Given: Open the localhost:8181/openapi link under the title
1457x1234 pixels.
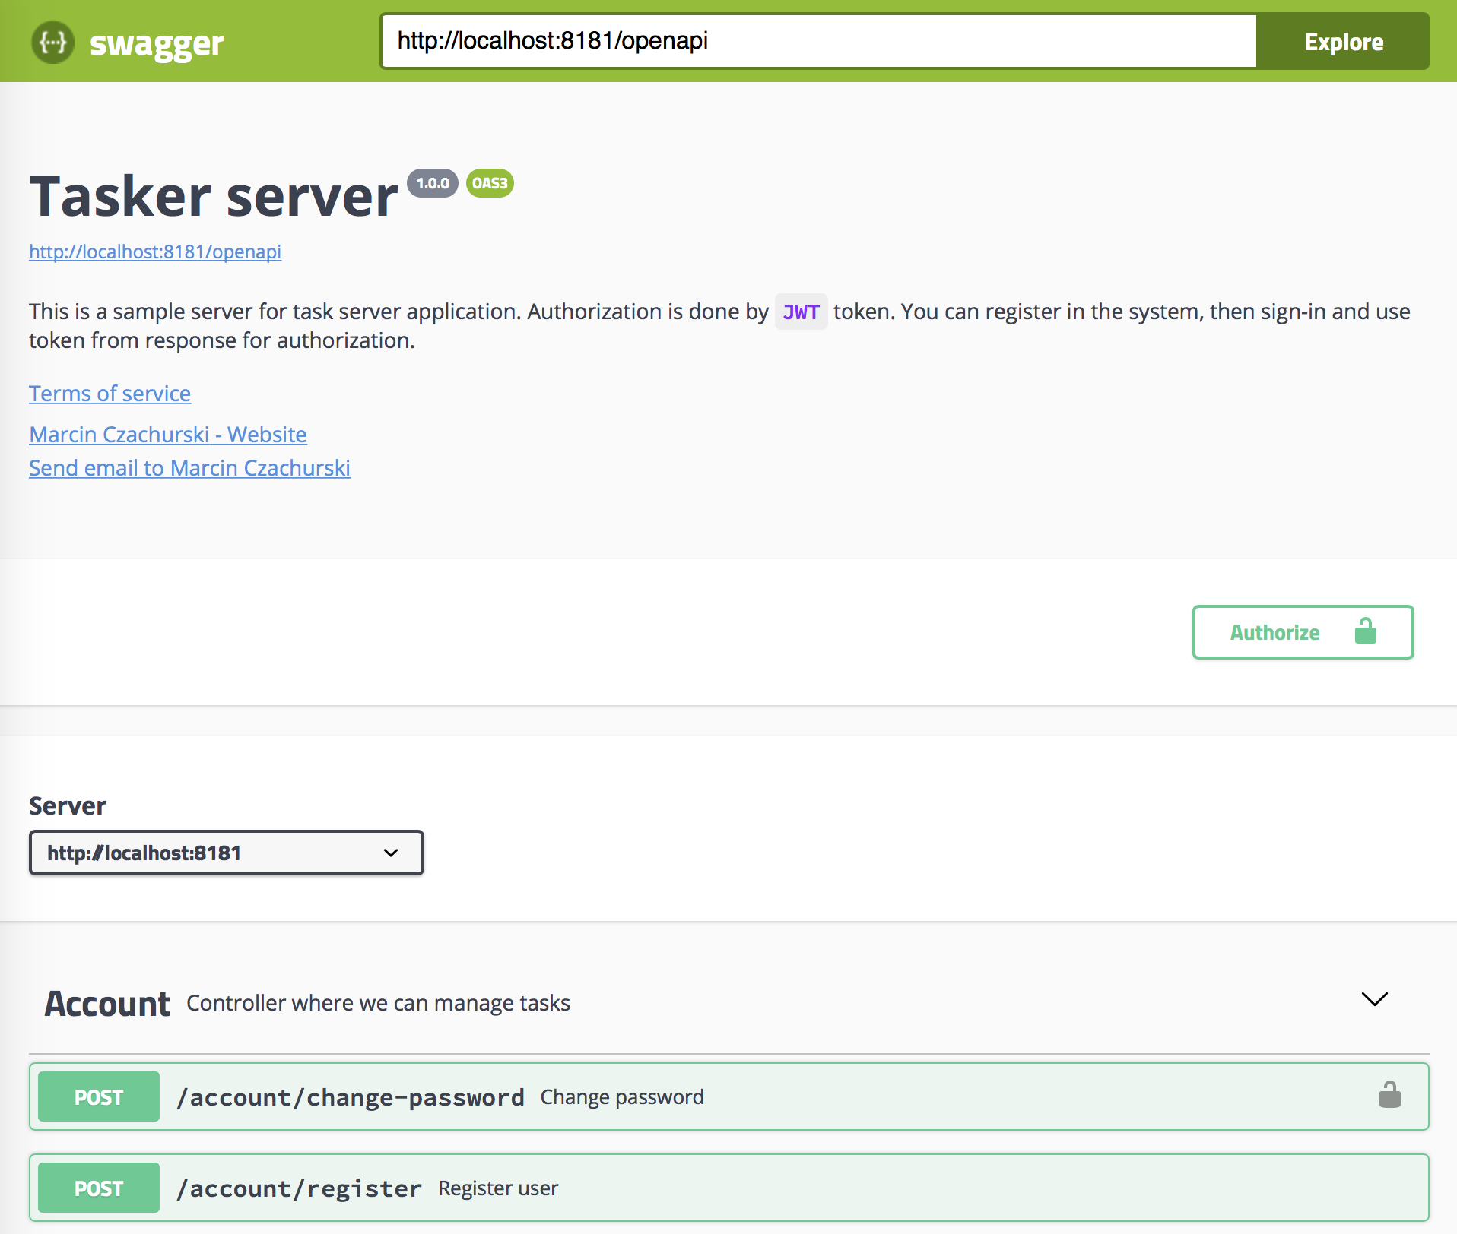Looking at the screenshot, I should (155, 252).
